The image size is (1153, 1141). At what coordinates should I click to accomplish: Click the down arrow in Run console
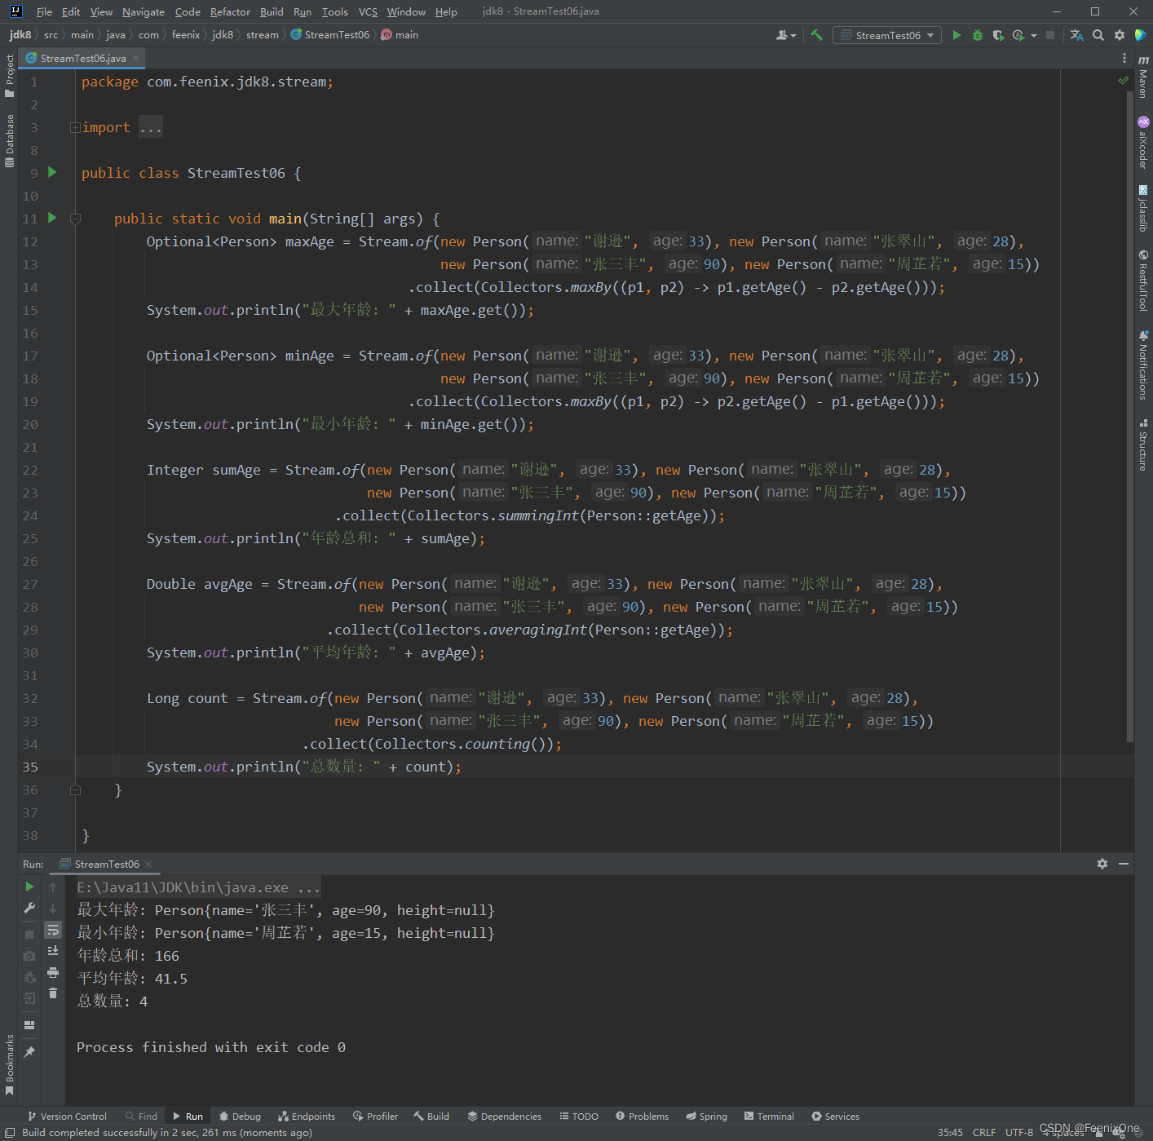53,908
